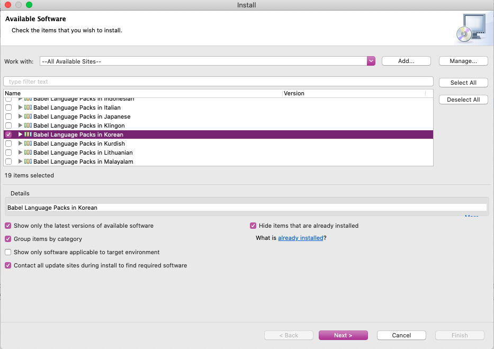
Task: Toggle Hide items that are already installed
Action: tap(253, 226)
